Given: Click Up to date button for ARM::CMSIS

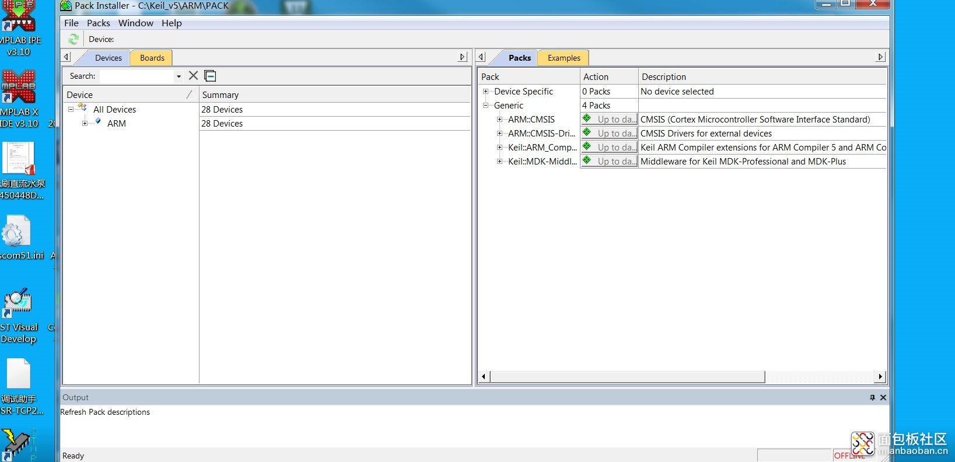Looking at the screenshot, I should click(610, 119).
